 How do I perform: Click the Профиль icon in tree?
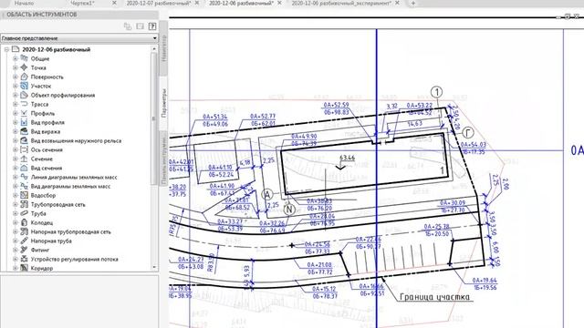pyautogui.click(x=25, y=113)
